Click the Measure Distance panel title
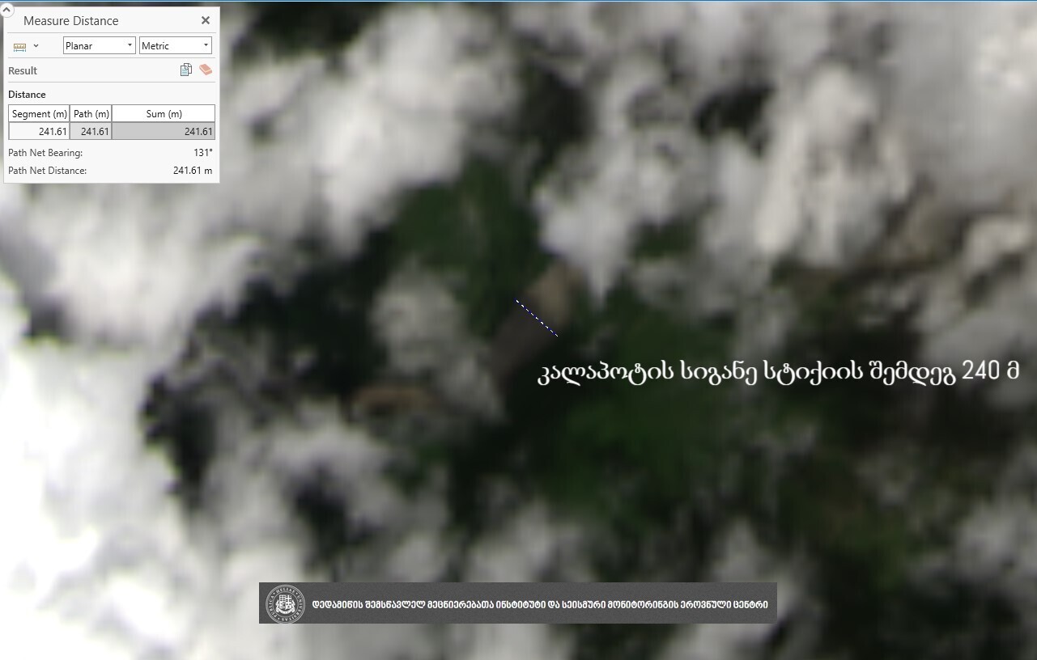1037x660 pixels. (71, 21)
